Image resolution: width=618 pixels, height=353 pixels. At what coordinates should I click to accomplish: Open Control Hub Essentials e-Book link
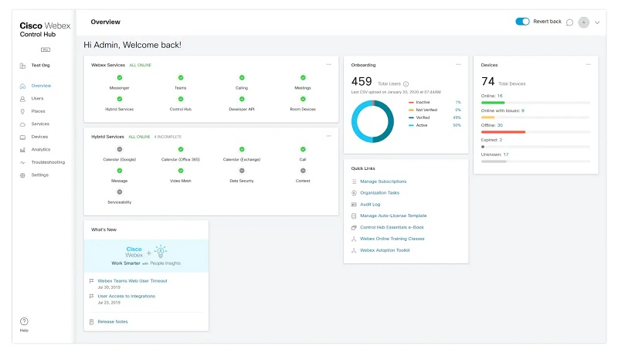392,227
